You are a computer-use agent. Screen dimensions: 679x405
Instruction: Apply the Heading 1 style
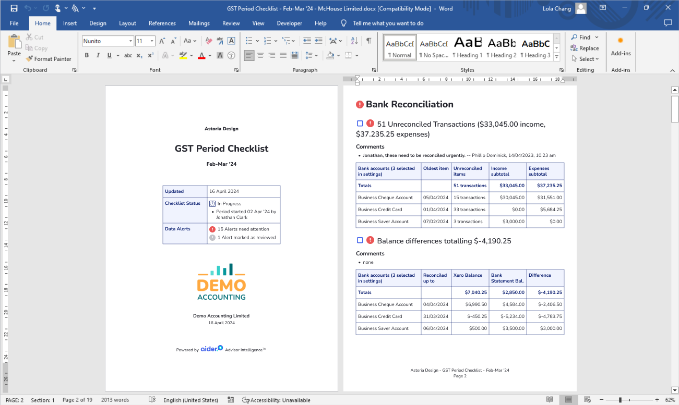[467, 47]
